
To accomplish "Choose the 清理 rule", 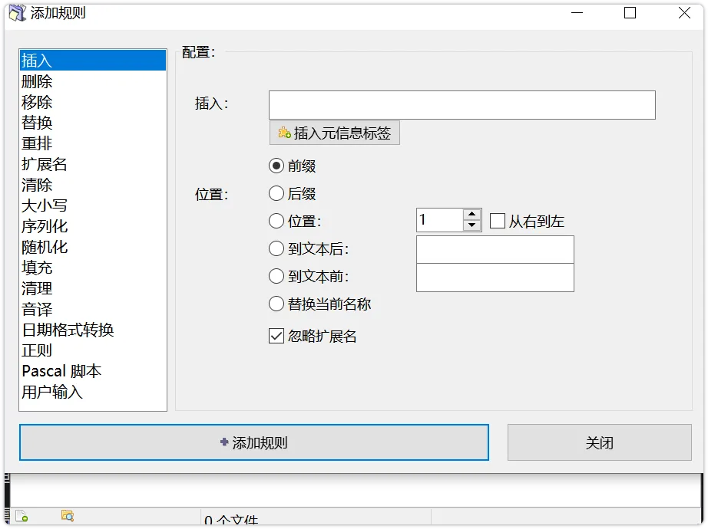I will coord(93,288).
